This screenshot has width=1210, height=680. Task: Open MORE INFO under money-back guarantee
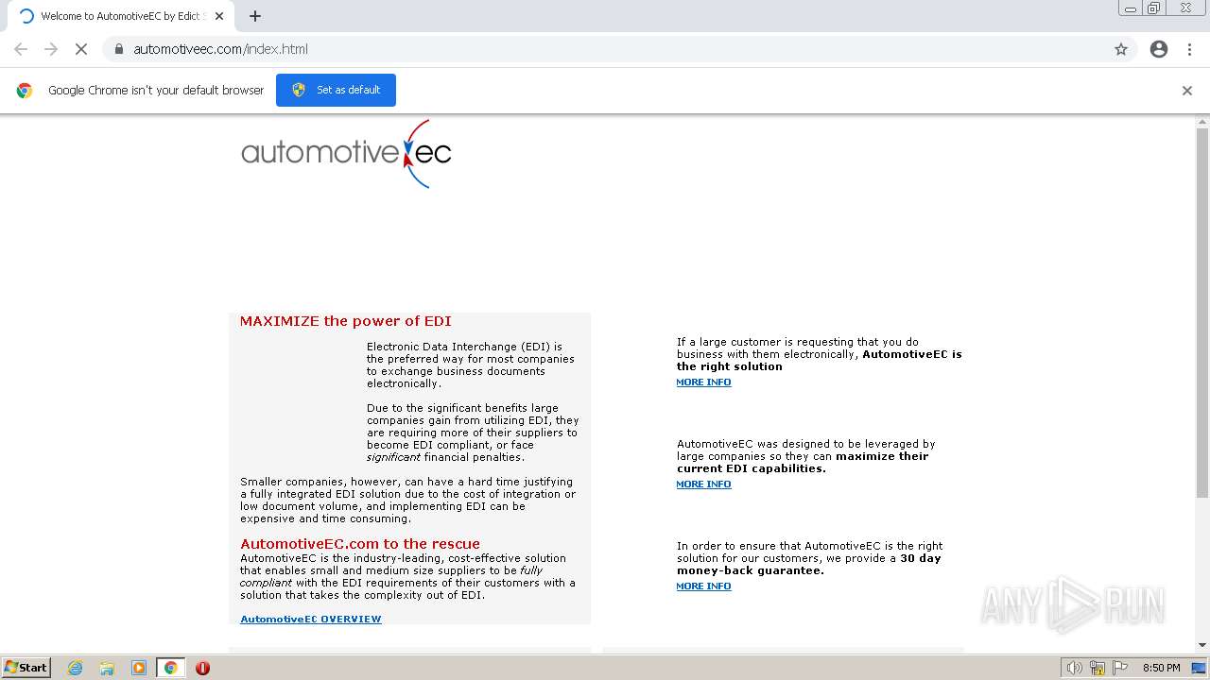pos(703,586)
